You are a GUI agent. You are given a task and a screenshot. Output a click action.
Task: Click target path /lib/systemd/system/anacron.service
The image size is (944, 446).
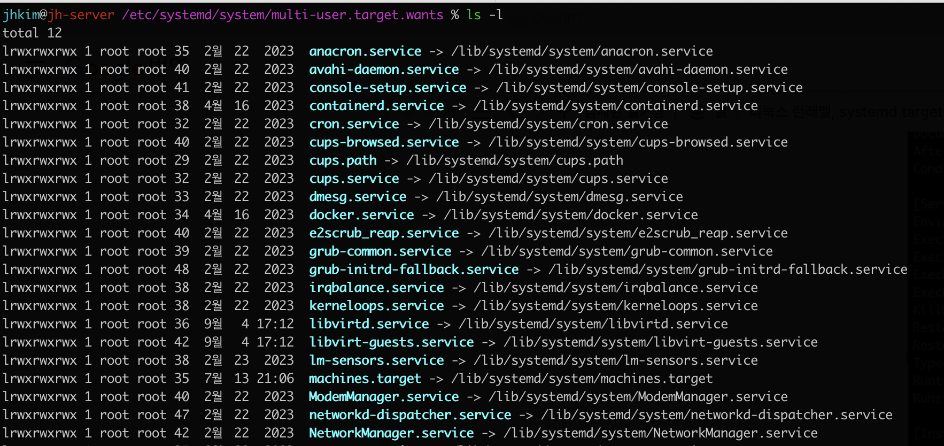[x=582, y=51]
